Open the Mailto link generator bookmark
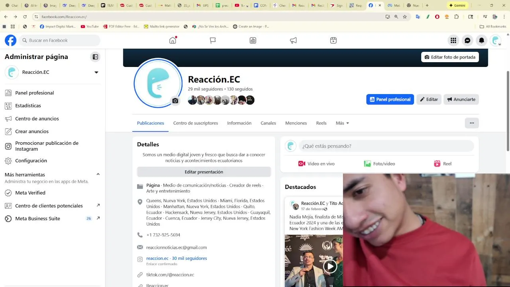The width and height of the screenshot is (510, 287). point(161,26)
